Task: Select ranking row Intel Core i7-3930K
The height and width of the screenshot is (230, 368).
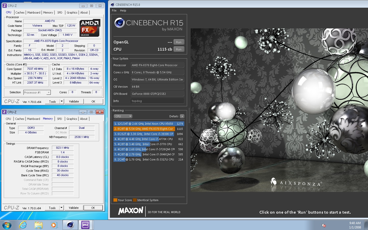Action: point(149,134)
